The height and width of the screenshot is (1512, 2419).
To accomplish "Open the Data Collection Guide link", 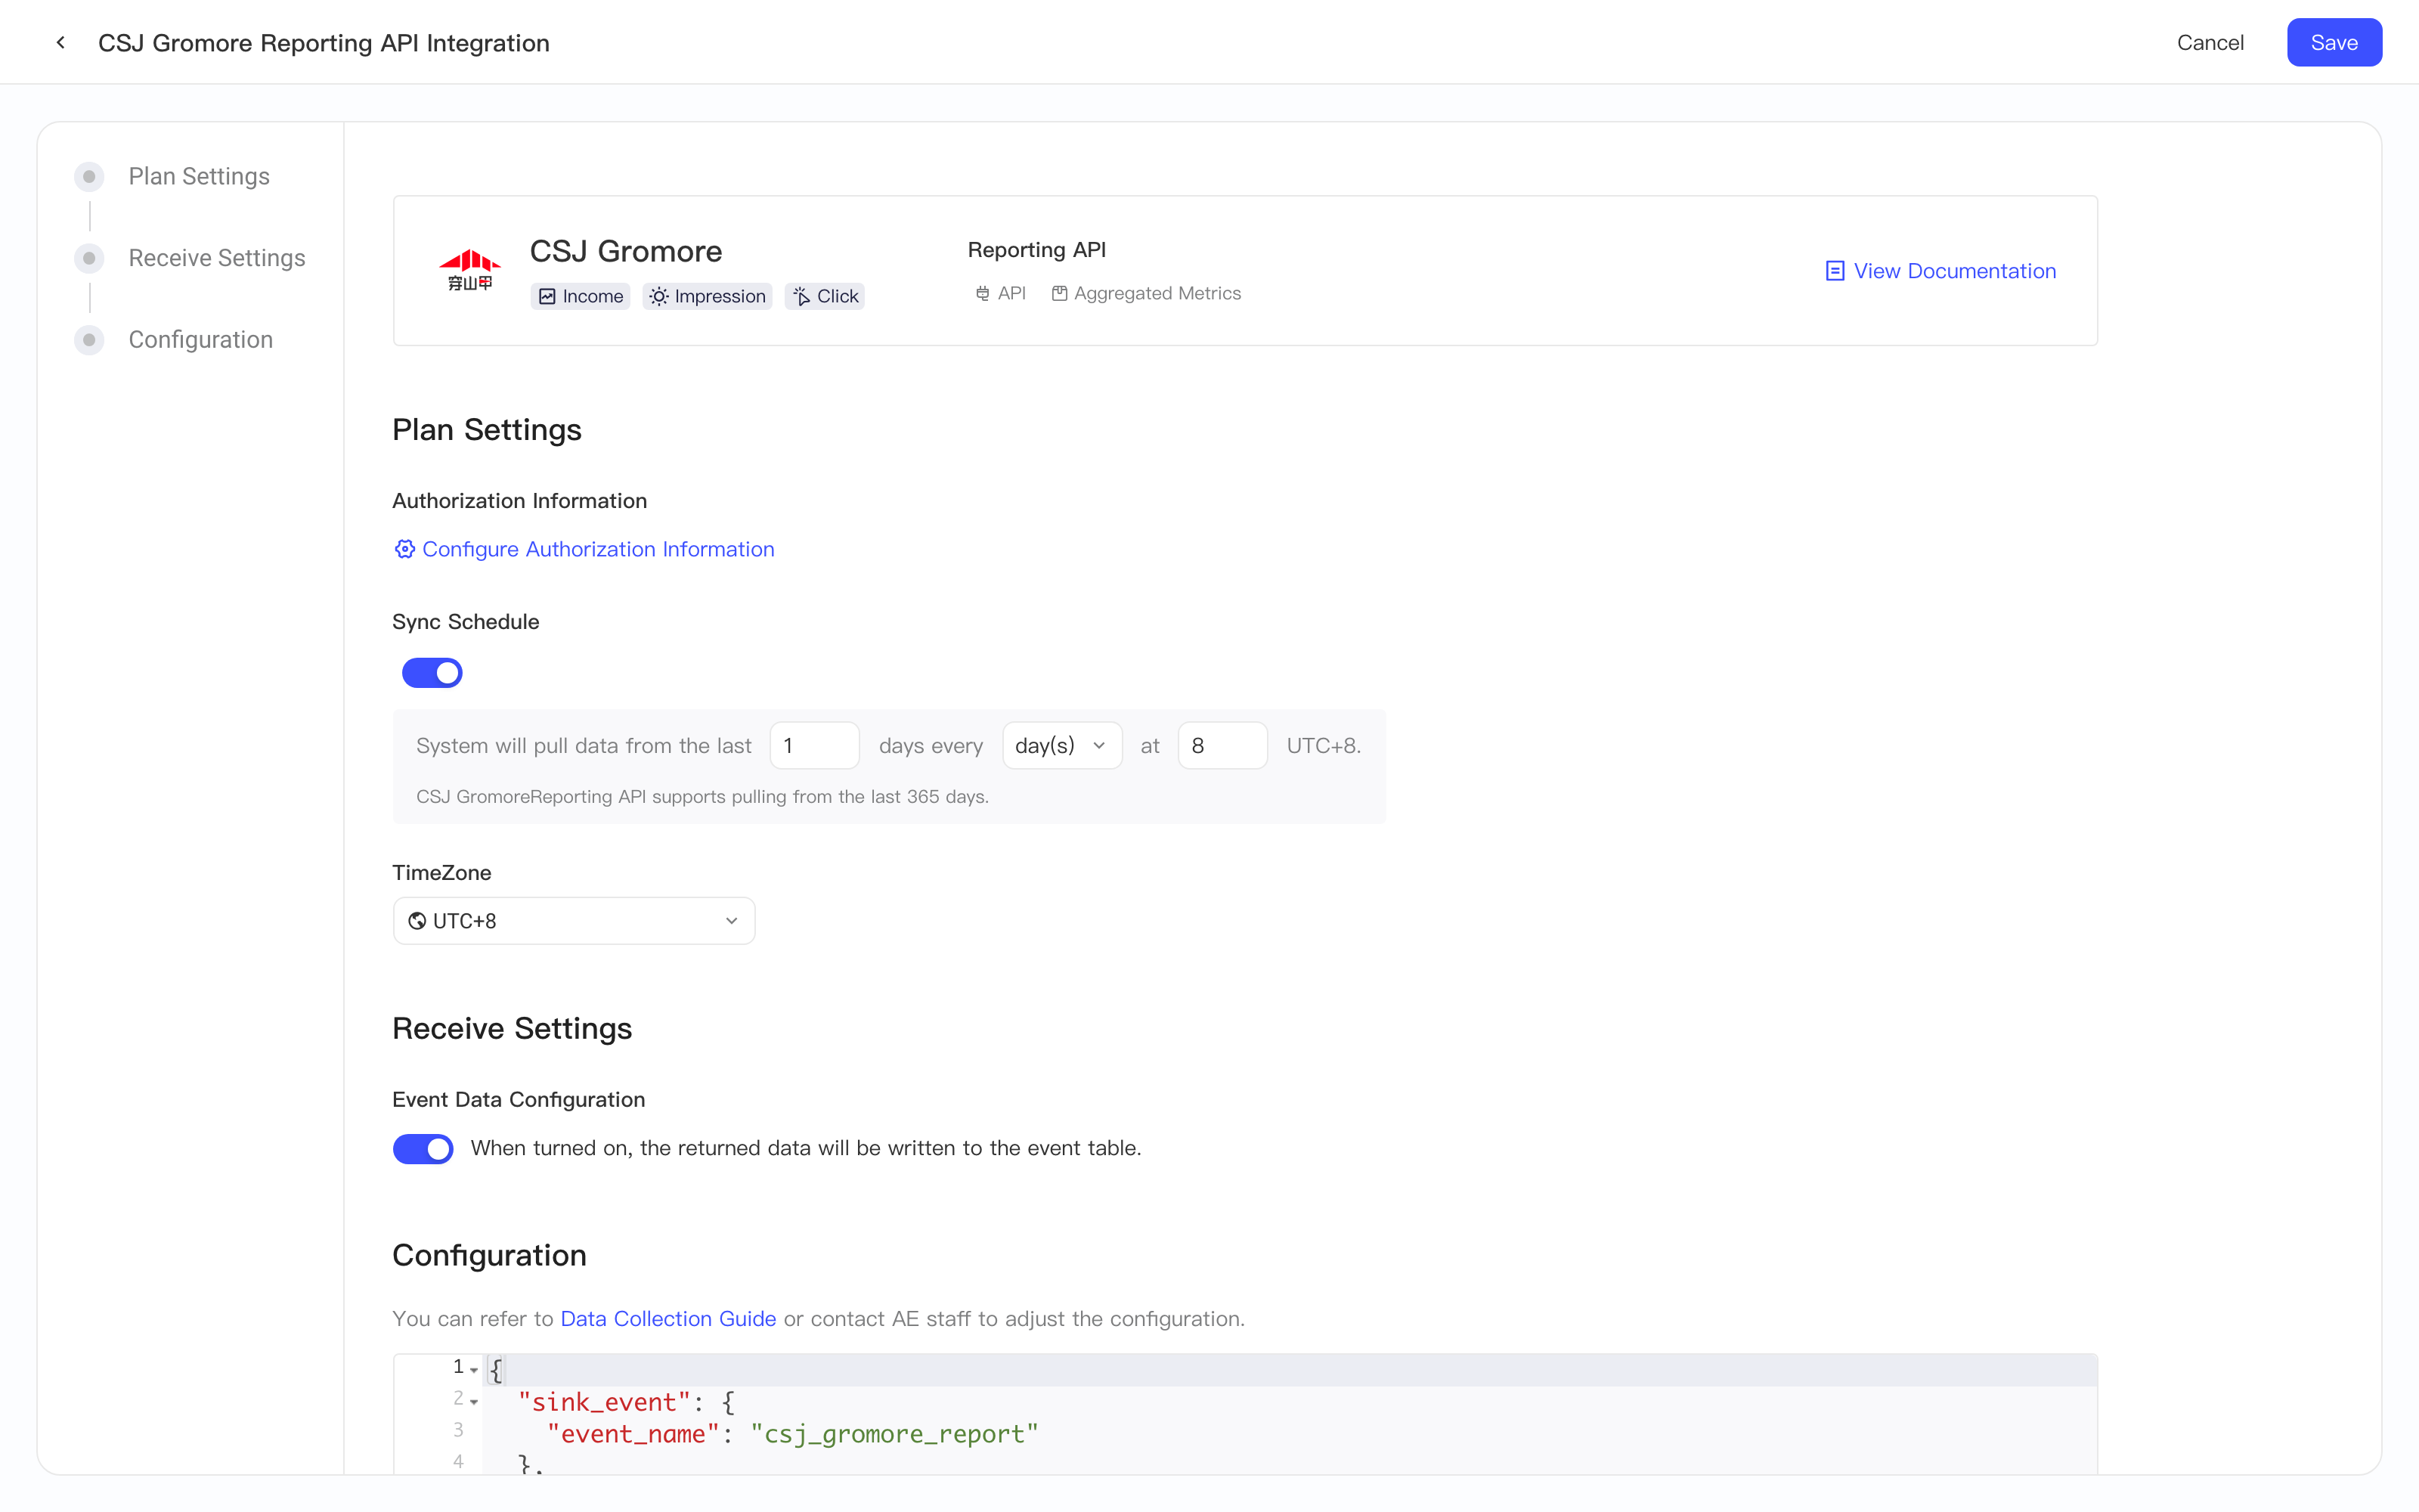I will pos(667,1318).
